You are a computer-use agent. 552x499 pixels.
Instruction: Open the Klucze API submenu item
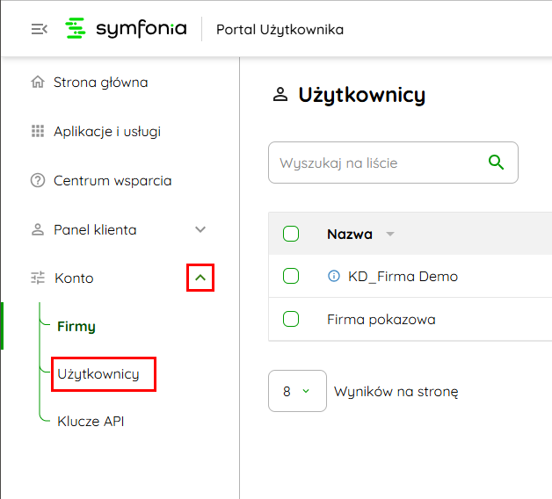pos(91,421)
